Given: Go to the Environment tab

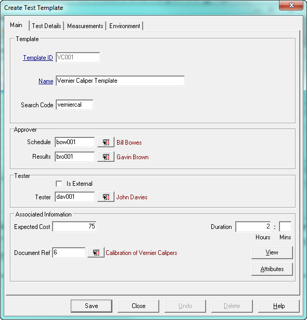Looking at the screenshot, I should 125,26.
